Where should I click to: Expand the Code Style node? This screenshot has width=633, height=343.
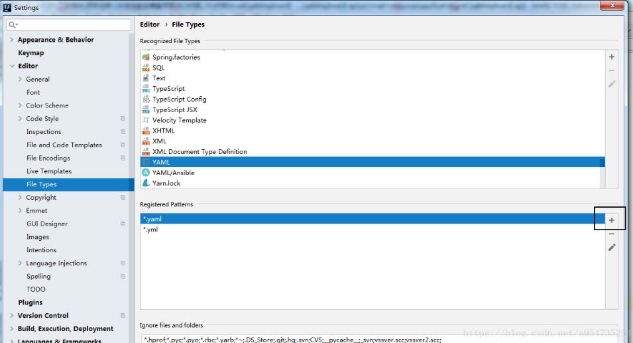(x=20, y=119)
